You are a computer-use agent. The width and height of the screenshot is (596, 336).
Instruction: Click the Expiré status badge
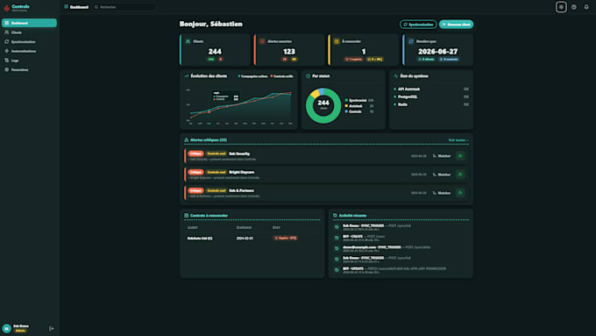click(286, 239)
